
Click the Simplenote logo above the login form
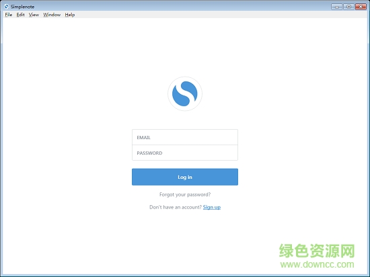[185, 93]
